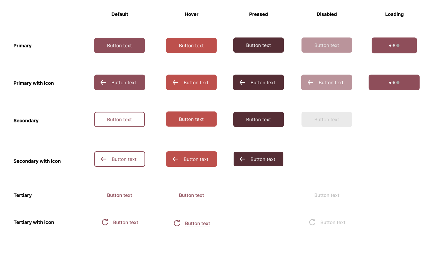Click the arrow icon in hover Primary with icon button
The width and height of the screenshot is (448, 258).
click(175, 83)
